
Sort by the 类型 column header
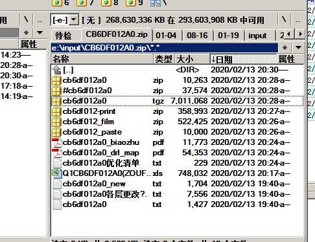click(x=164, y=59)
